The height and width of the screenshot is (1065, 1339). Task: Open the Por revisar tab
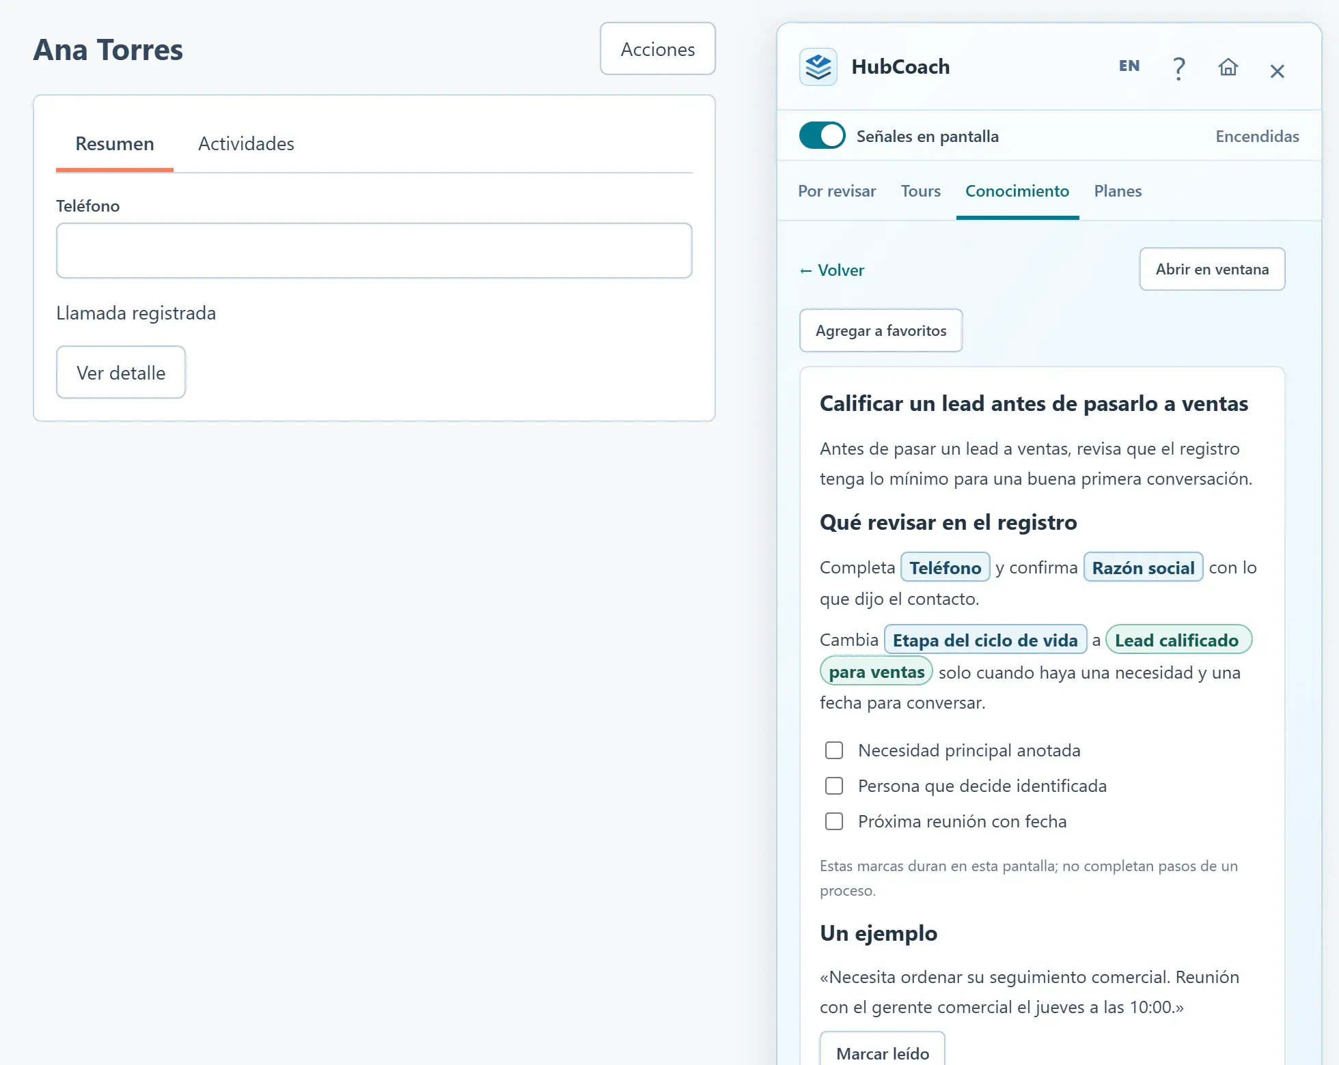[837, 191]
